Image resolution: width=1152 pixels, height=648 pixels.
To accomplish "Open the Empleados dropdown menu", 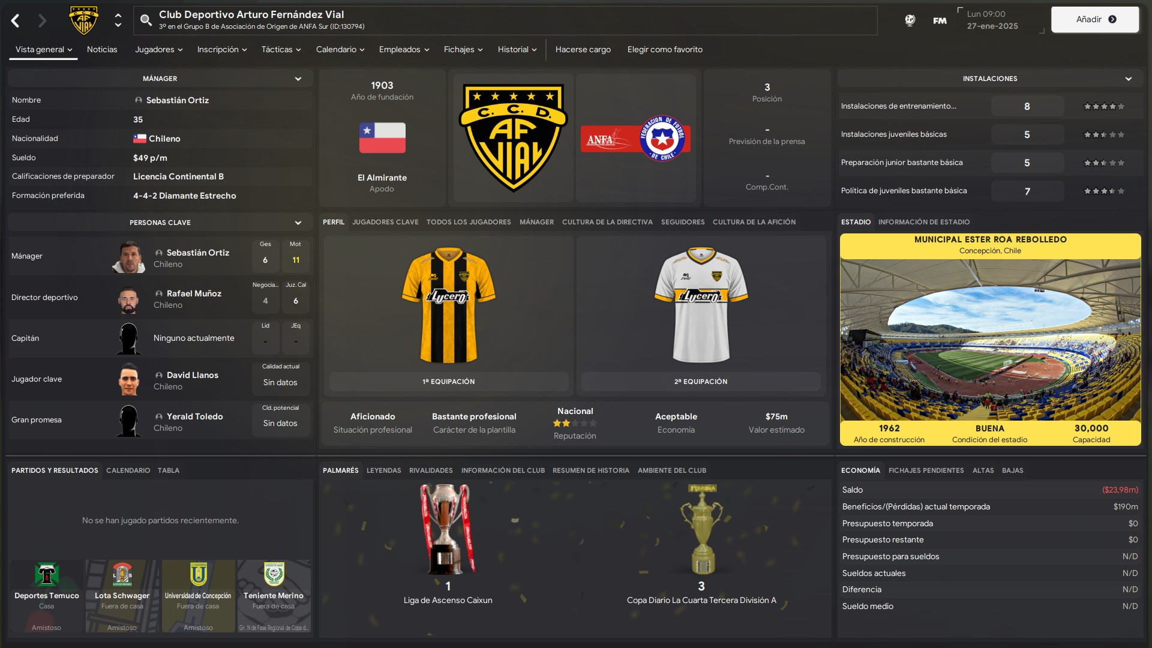I will [x=404, y=49].
